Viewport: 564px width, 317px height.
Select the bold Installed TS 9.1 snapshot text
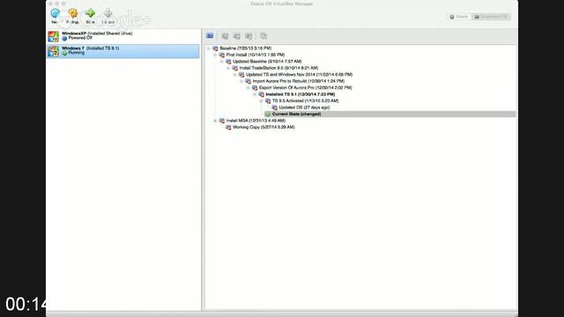[x=300, y=94]
